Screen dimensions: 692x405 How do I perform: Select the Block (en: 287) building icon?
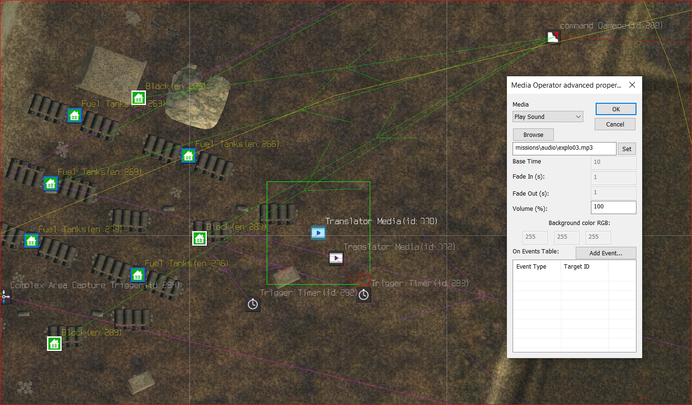199,238
